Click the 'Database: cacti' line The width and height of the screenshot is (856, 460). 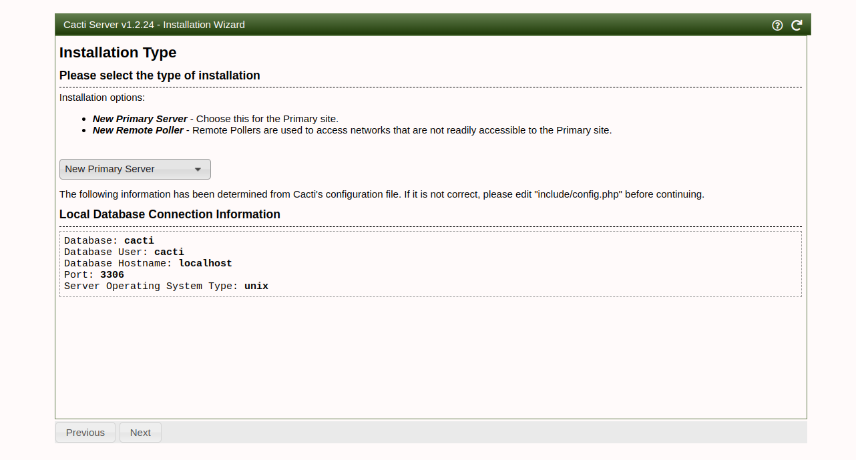pos(109,240)
